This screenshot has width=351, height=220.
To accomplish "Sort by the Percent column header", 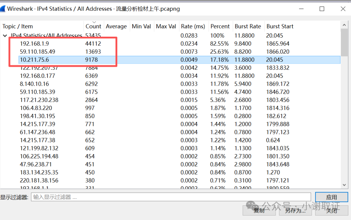I will (220, 26).
